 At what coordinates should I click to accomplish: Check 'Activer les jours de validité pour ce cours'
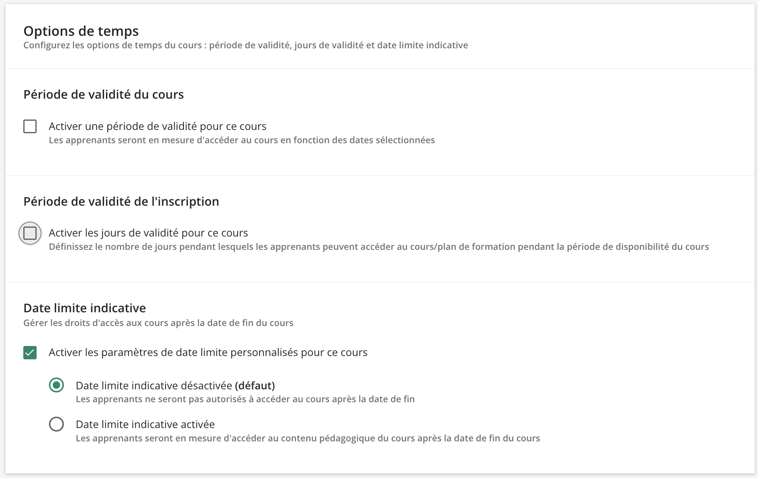[x=30, y=233]
